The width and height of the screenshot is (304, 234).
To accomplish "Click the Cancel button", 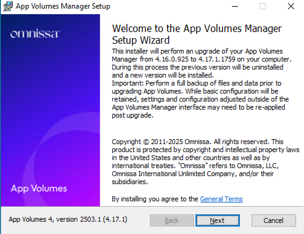I will coord(273,220).
